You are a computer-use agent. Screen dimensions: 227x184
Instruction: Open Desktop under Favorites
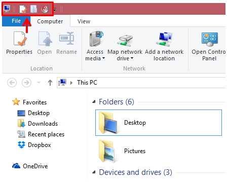[33, 113]
